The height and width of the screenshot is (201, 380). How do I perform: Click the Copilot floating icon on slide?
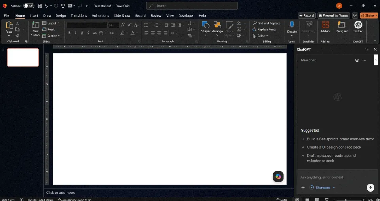[x=278, y=176]
